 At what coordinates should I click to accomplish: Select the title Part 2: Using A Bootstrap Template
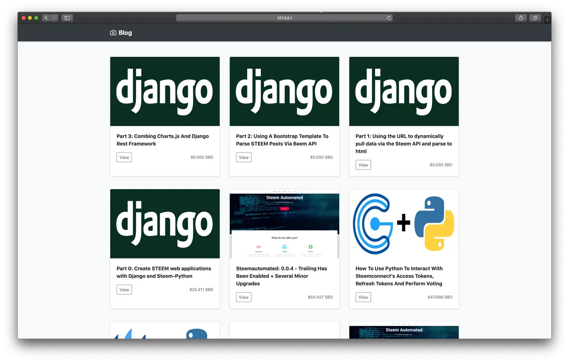(282, 140)
